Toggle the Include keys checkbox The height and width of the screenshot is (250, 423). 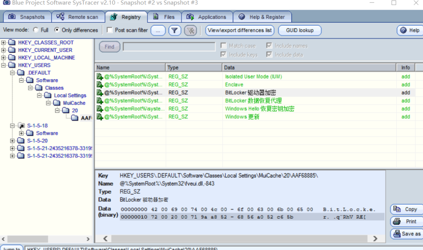(223, 54)
